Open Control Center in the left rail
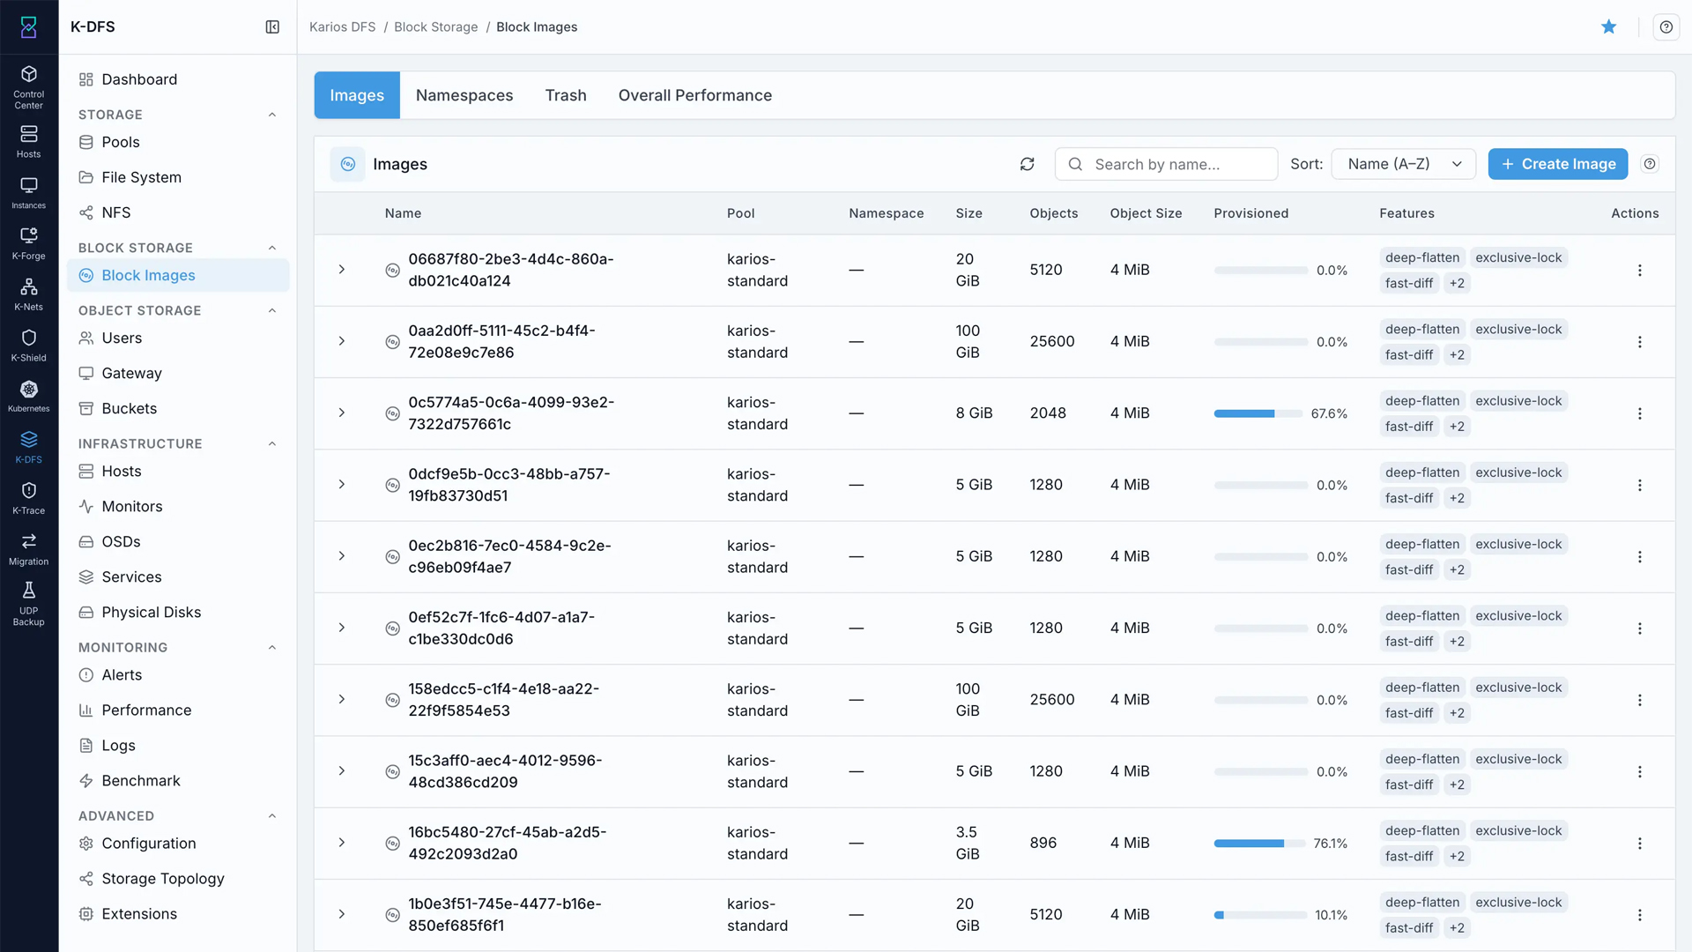The image size is (1692, 952). (x=29, y=86)
